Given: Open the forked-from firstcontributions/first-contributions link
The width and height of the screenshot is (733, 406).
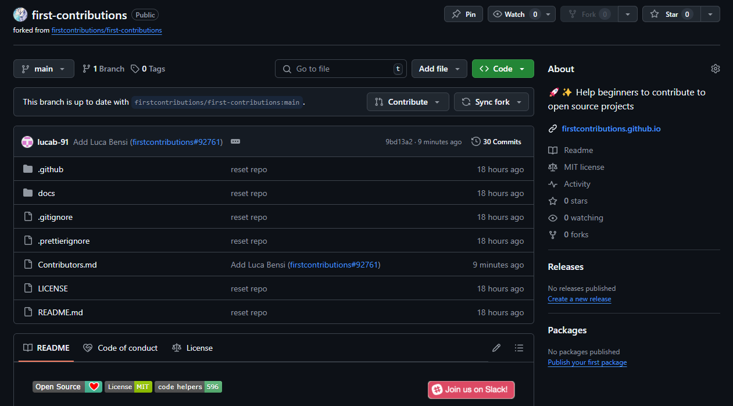Looking at the screenshot, I should [106, 30].
